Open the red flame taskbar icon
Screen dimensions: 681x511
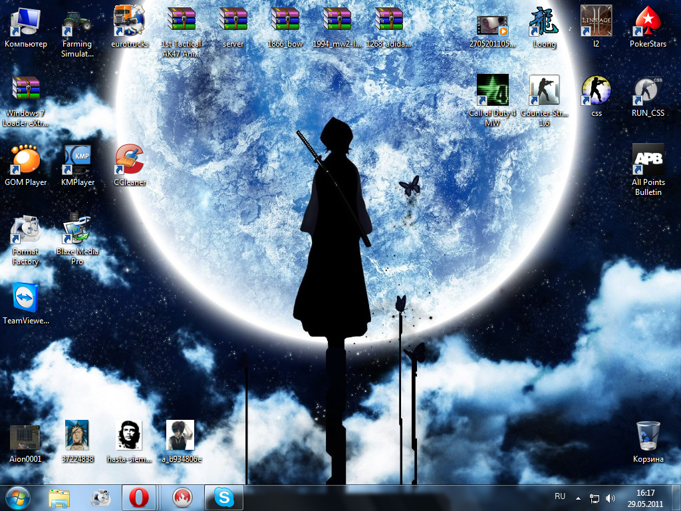pyautogui.click(x=182, y=498)
